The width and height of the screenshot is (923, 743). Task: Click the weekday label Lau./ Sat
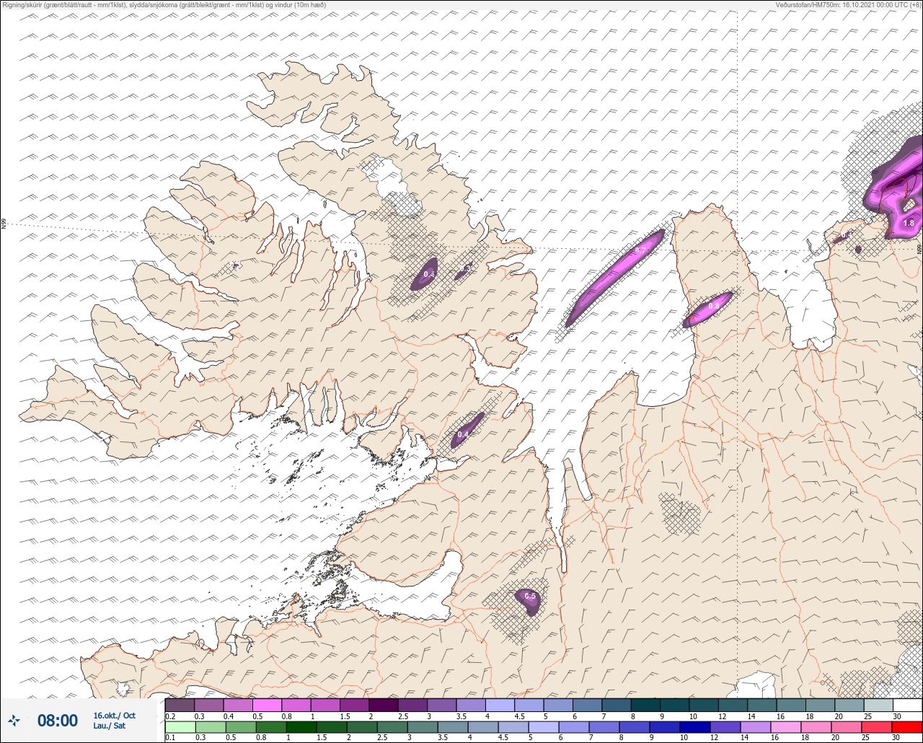109,726
